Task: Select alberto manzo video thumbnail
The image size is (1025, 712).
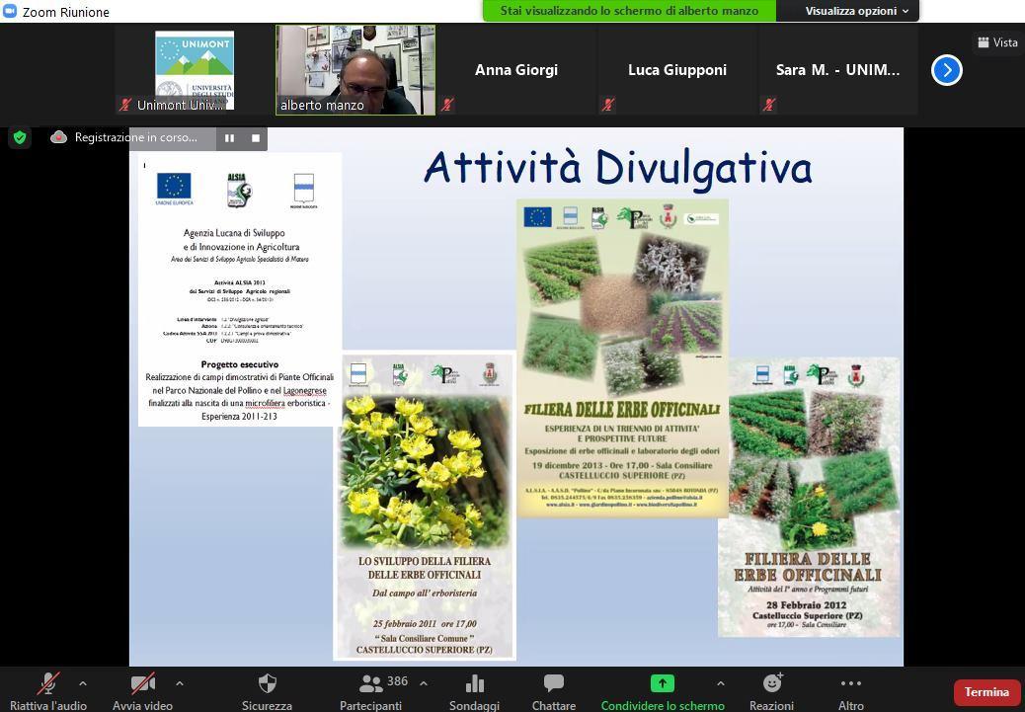Action: click(x=355, y=70)
